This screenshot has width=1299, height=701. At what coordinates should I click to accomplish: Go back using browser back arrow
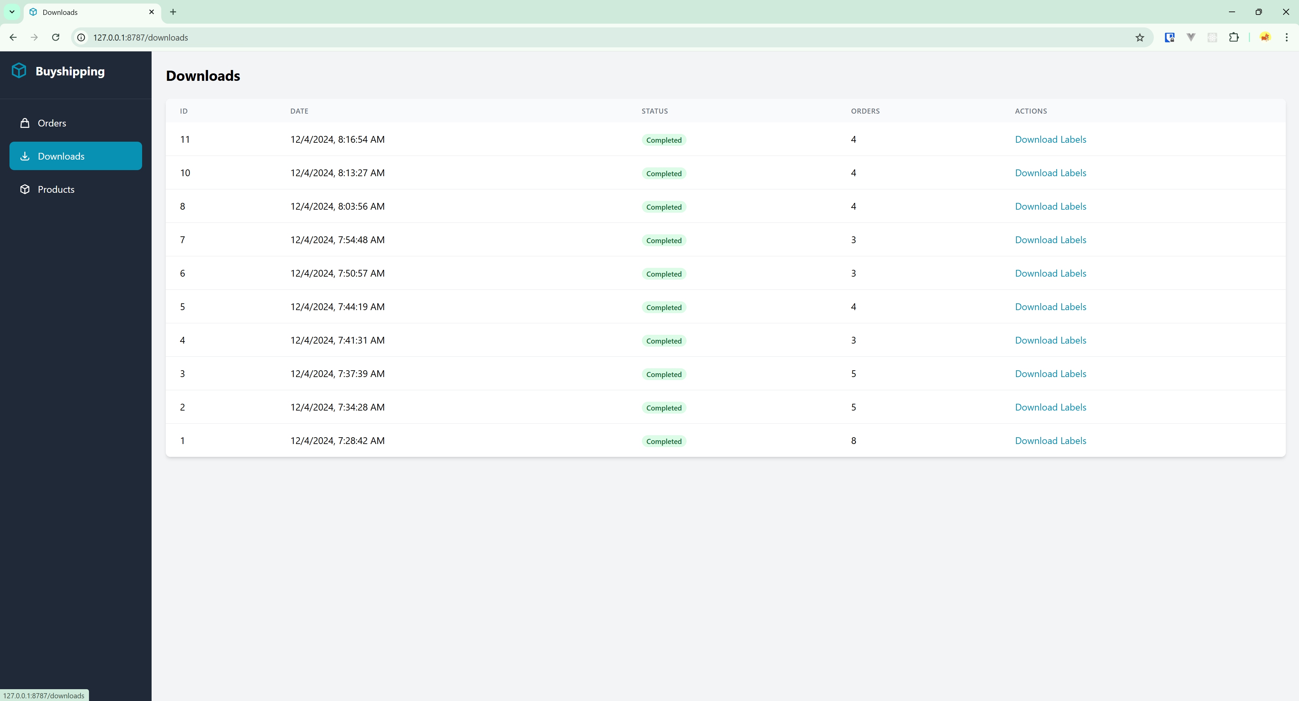click(13, 37)
